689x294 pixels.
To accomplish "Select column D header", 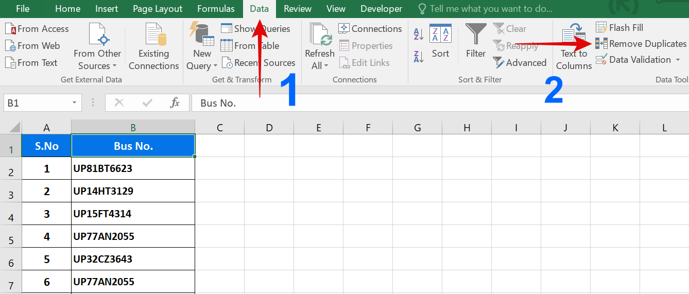I will (269, 128).
